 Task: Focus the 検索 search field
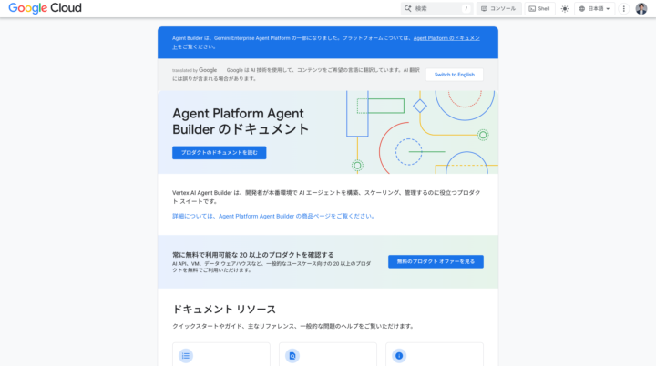436,8
